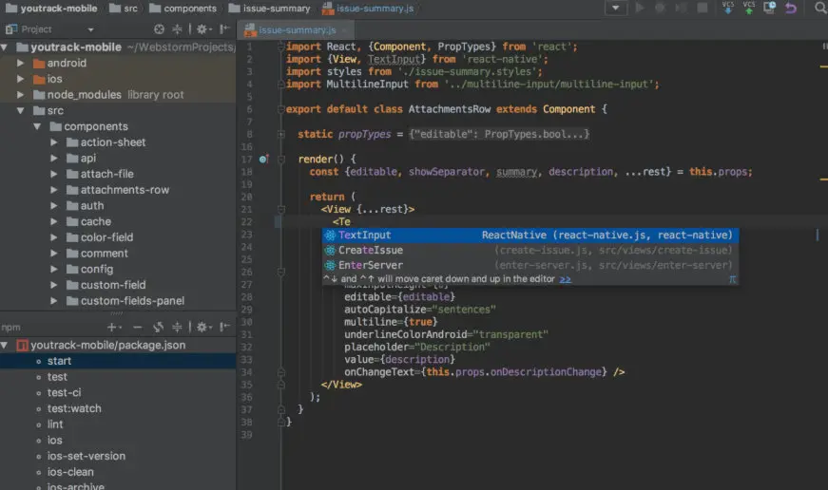The height and width of the screenshot is (490, 828).
Task: Hide the npm panel with the hide icon
Action: point(225,328)
